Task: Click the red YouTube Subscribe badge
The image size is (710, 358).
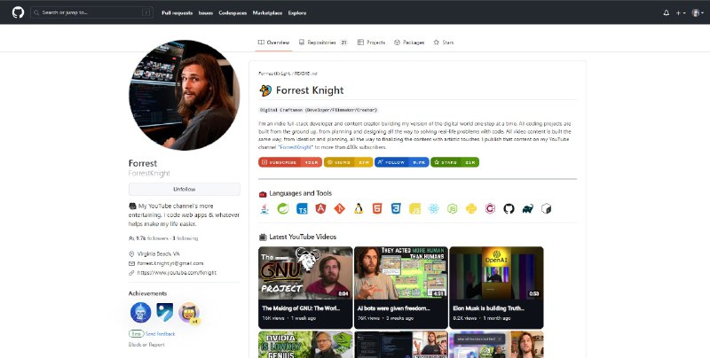Action: [x=290, y=162]
